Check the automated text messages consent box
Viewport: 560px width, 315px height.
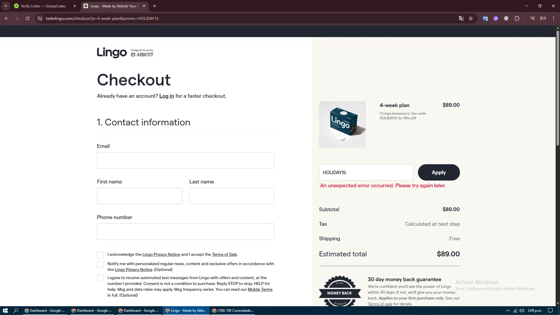(100, 278)
